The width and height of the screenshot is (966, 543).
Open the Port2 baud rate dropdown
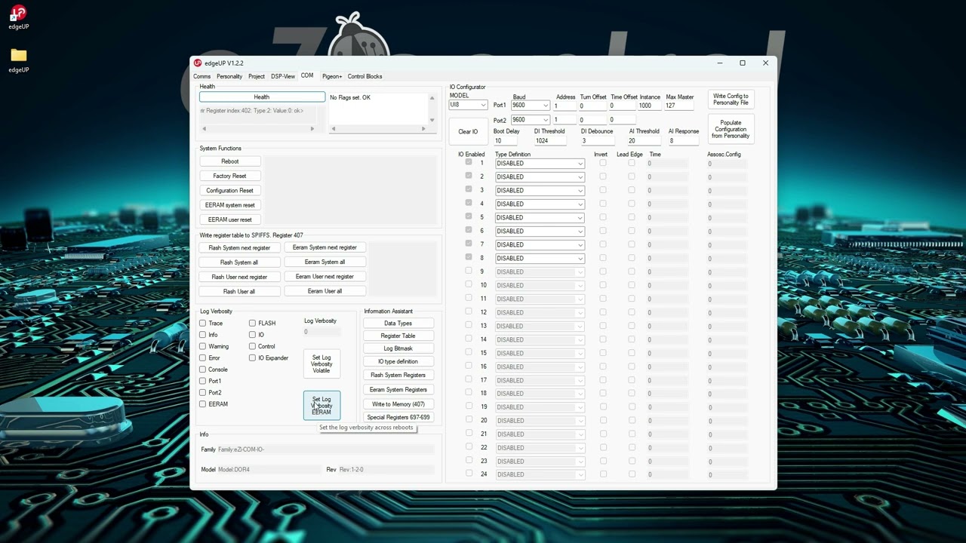pyautogui.click(x=530, y=120)
